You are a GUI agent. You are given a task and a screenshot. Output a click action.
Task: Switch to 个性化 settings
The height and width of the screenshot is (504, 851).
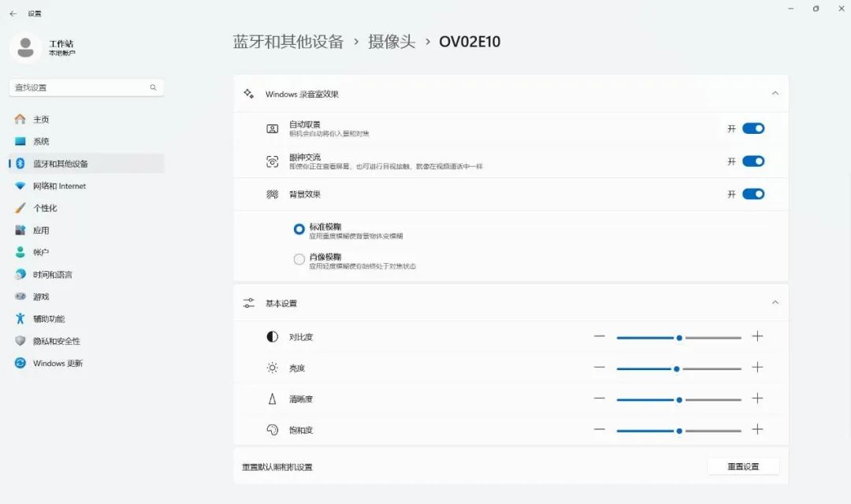click(x=87, y=208)
